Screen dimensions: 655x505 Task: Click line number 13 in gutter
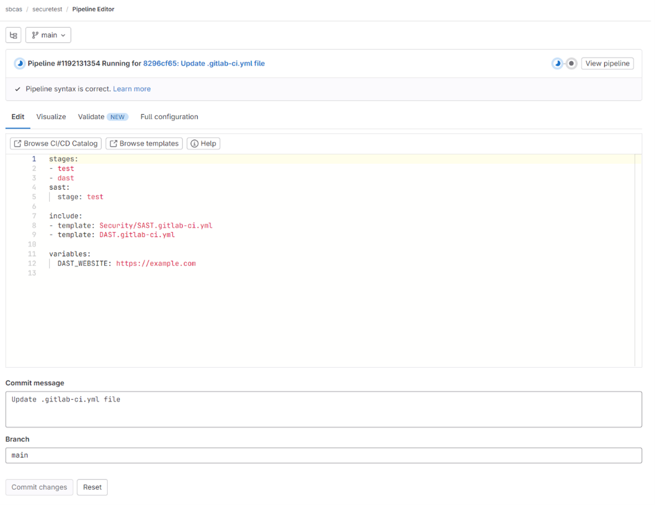(32, 273)
